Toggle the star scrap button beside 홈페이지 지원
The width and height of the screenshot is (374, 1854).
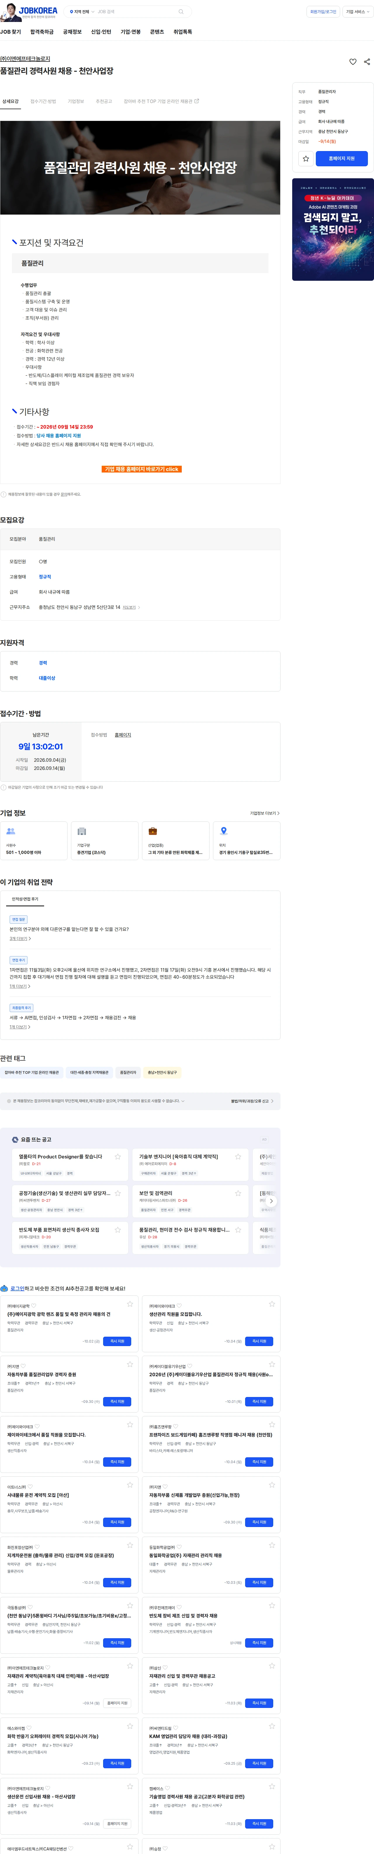pos(306,158)
